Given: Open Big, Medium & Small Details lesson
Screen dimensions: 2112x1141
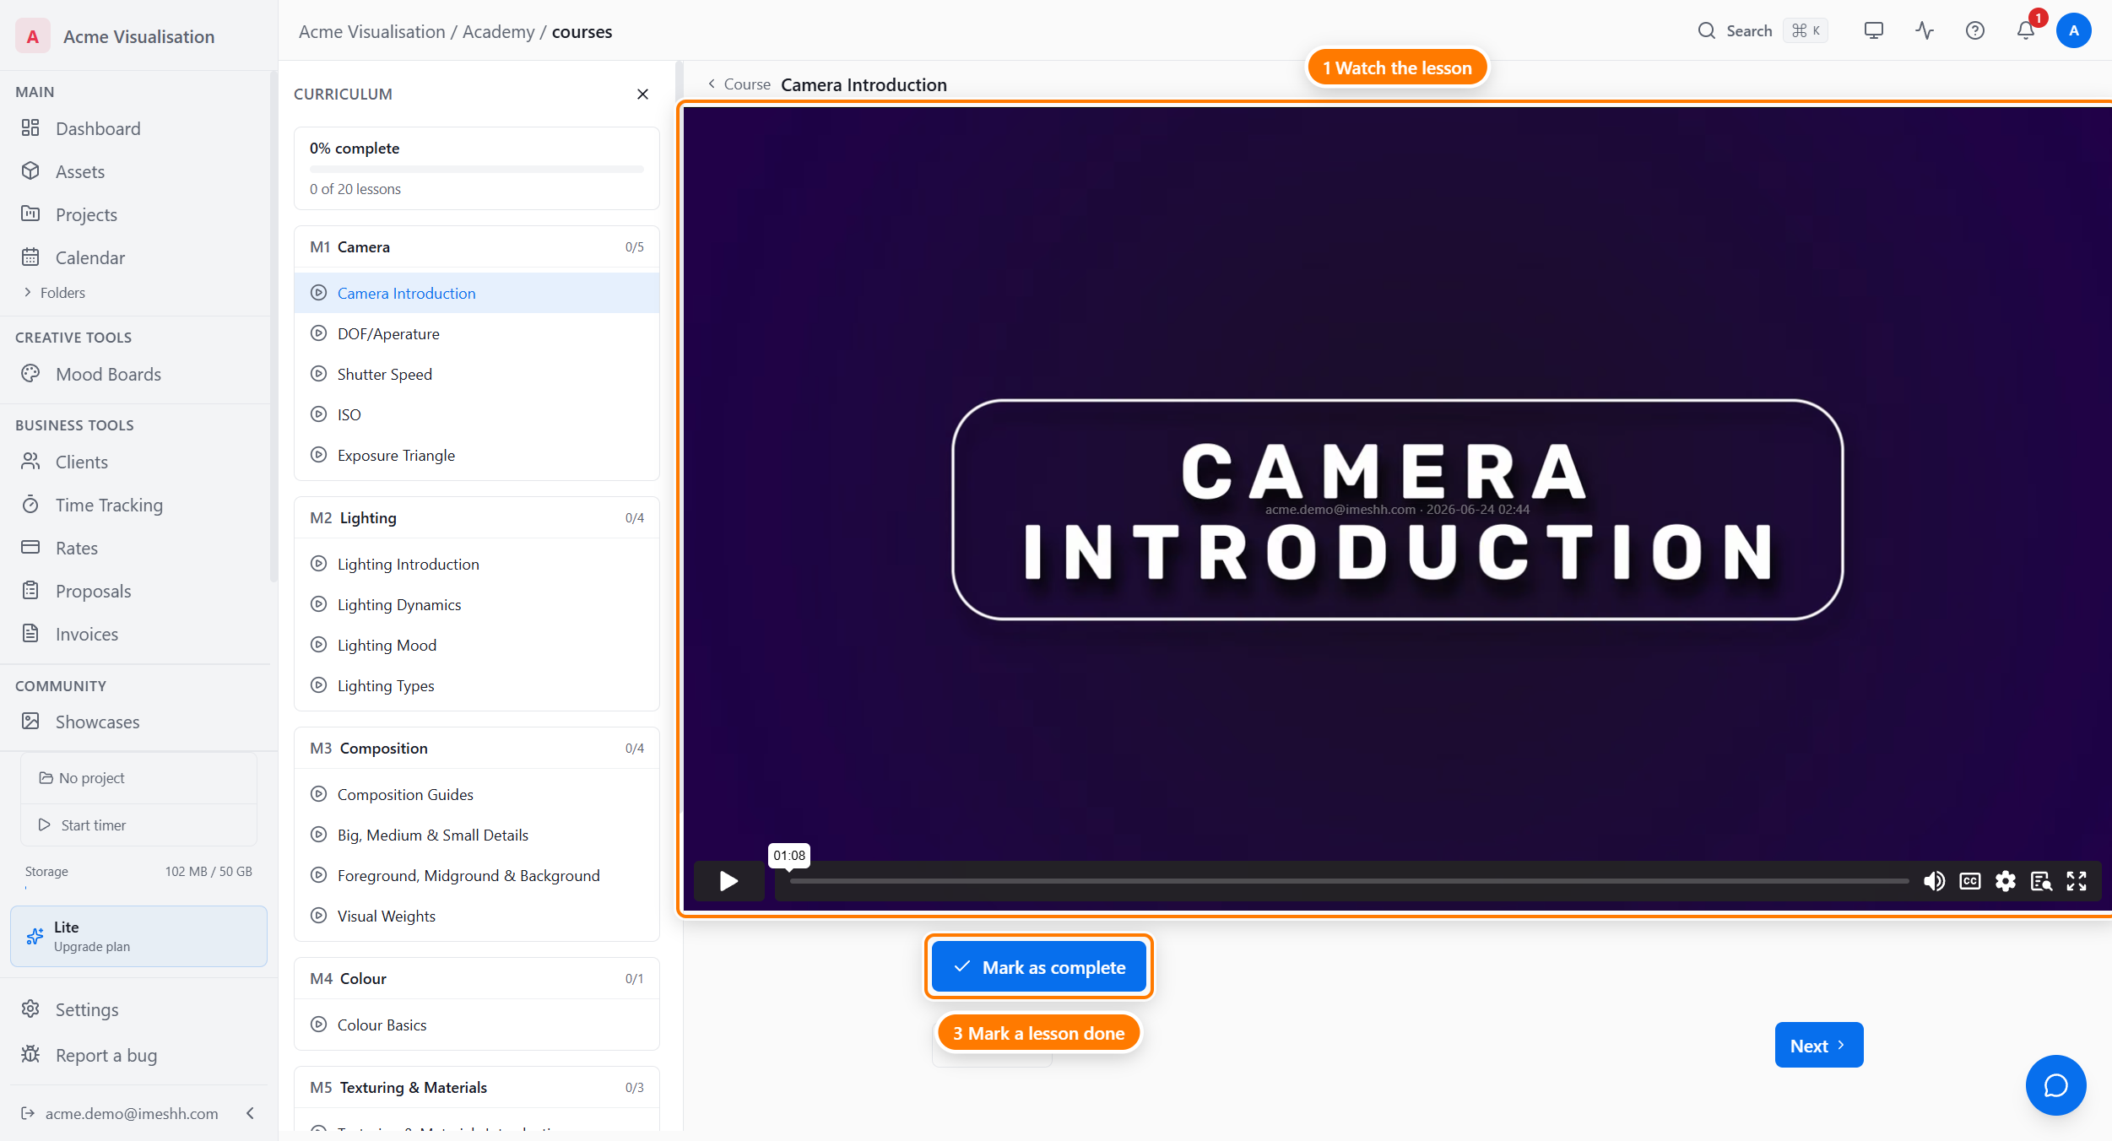Looking at the screenshot, I should [x=476, y=835].
